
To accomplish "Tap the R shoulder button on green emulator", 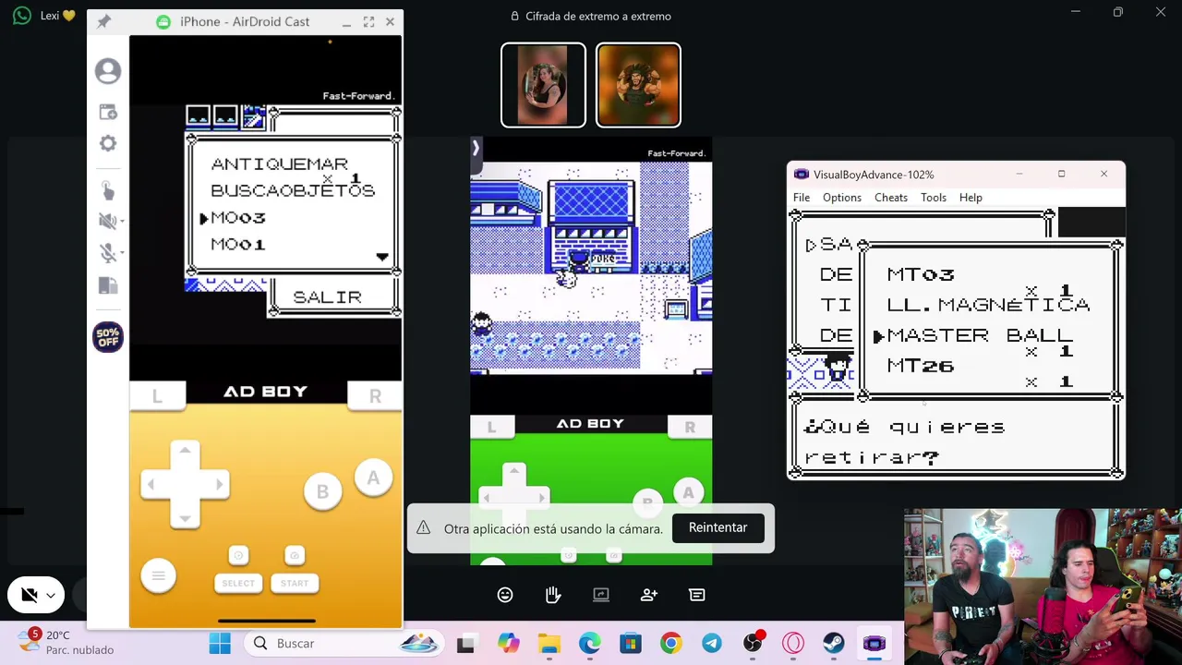I will (690, 427).
